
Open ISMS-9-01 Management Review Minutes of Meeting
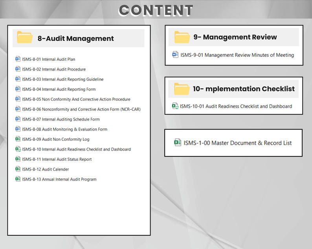[237, 55]
